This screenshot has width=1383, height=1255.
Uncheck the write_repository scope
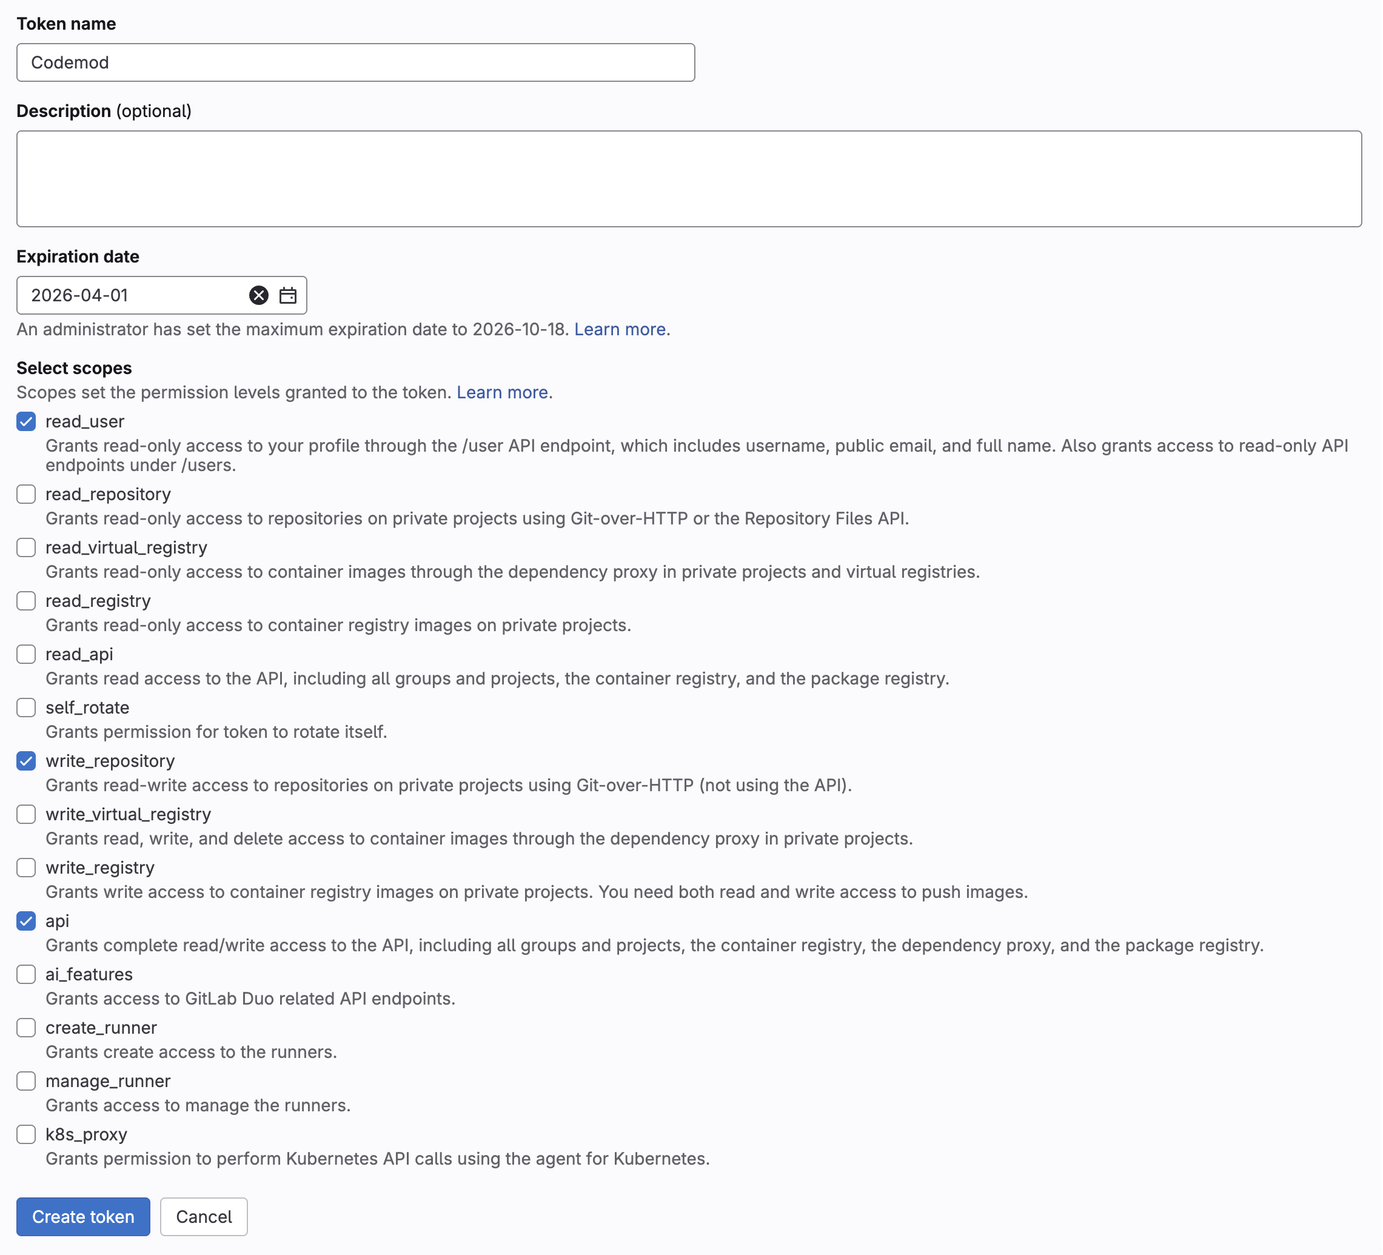pos(26,760)
